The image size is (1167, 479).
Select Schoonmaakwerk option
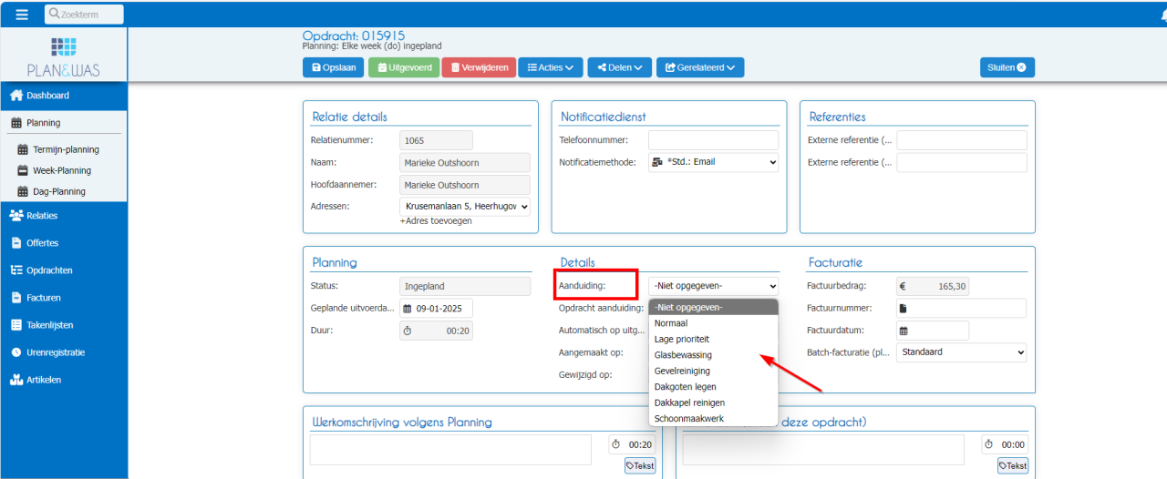coord(713,419)
